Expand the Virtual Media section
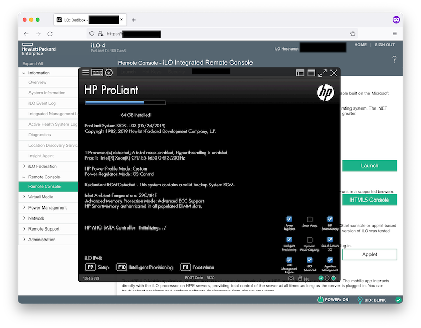421x328 pixels. (24, 197)
